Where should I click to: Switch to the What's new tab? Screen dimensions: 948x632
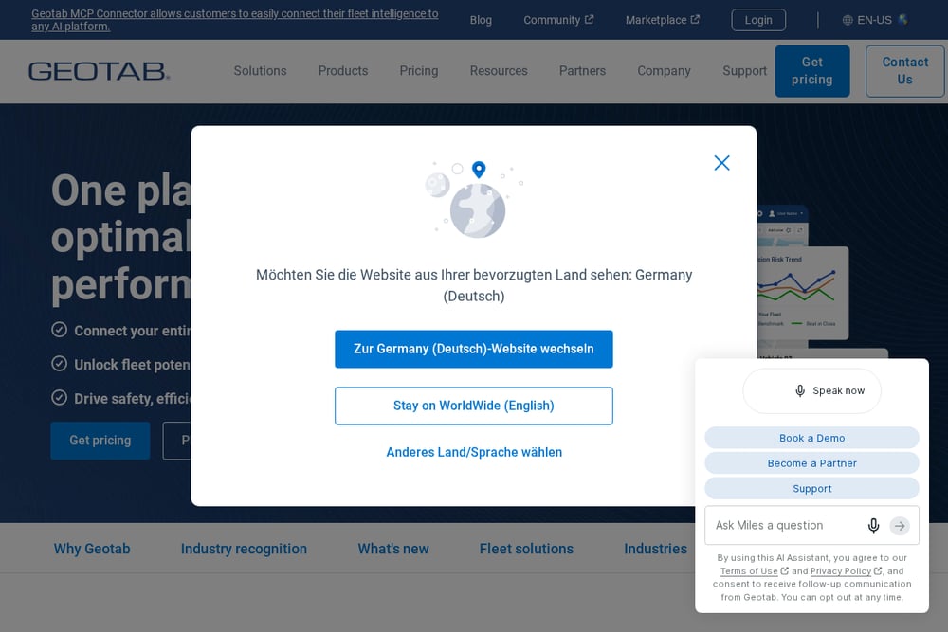click(x=393, y=549)
